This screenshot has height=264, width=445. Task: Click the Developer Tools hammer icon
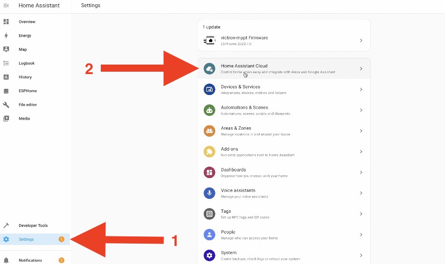(x=6, y=226)
